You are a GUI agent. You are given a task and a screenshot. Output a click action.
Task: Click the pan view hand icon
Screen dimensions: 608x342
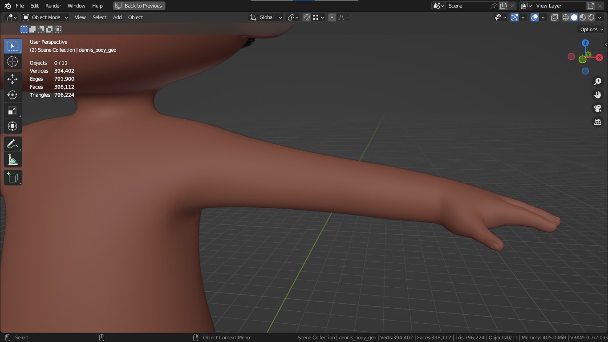tap(598, 95)
